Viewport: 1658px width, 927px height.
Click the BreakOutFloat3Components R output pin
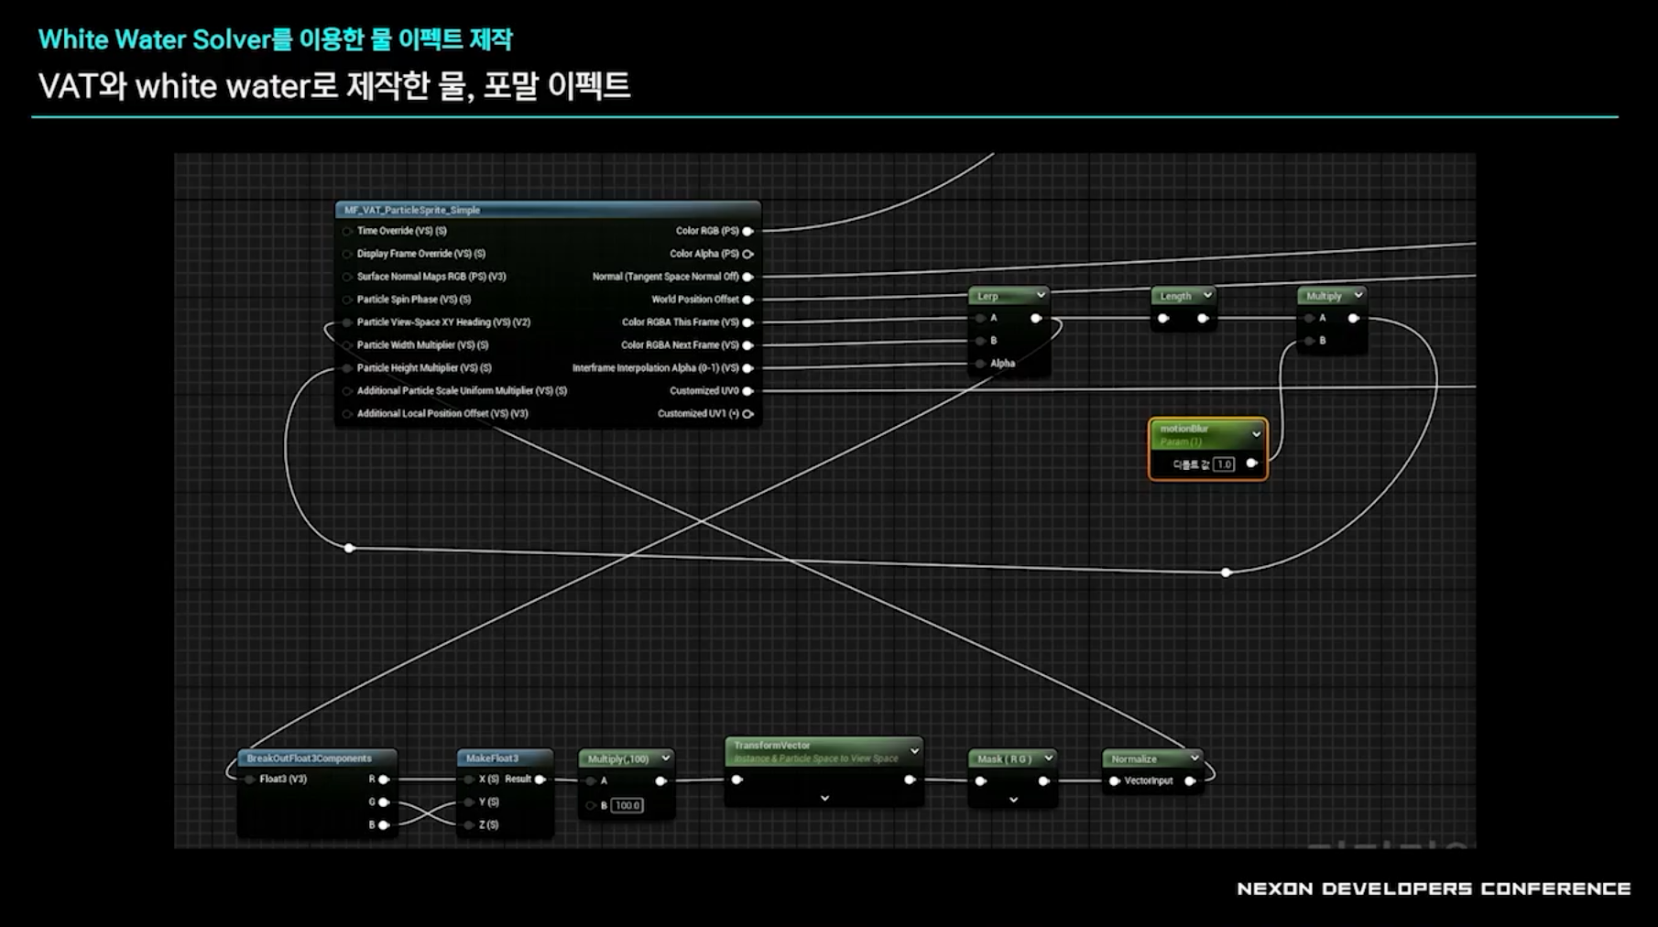click(384, 780)
